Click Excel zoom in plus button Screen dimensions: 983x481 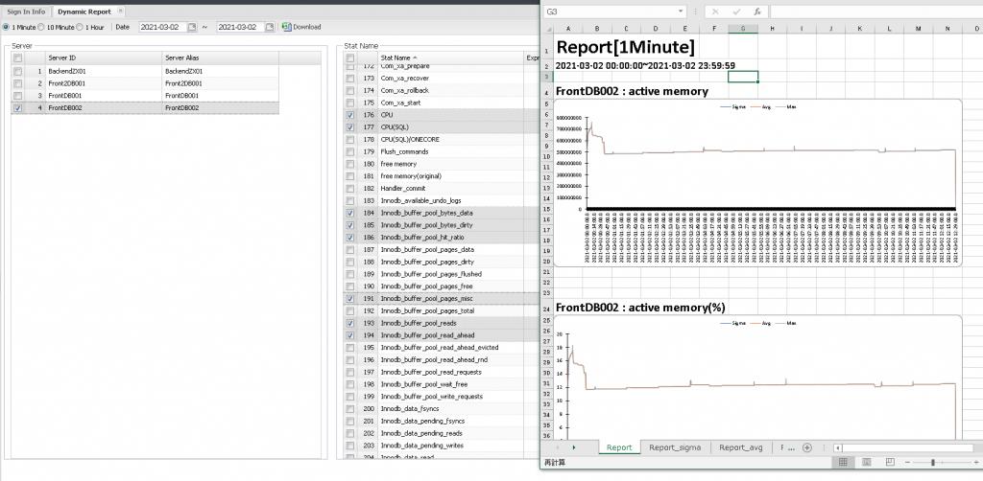click(x=978, y=462)
